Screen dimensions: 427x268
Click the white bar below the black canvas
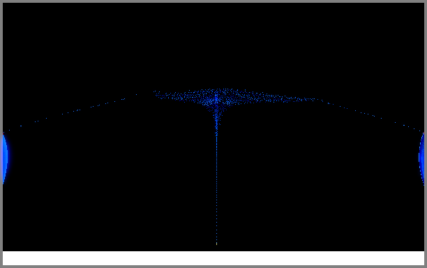pos(213,258)
